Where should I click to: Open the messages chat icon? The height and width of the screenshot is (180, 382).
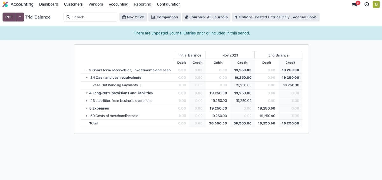(x=355, y=4)
